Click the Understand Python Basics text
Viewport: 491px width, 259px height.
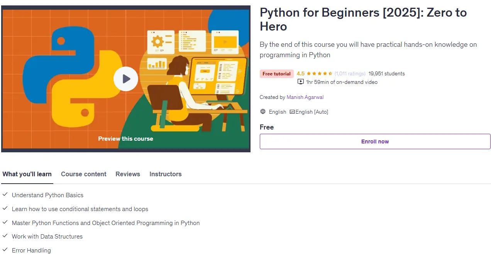47,195
